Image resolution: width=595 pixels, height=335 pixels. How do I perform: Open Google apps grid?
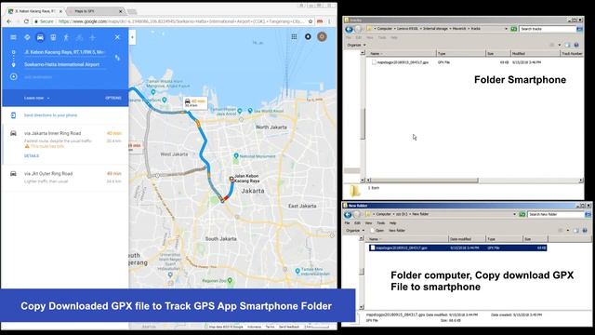coord(294,36)
